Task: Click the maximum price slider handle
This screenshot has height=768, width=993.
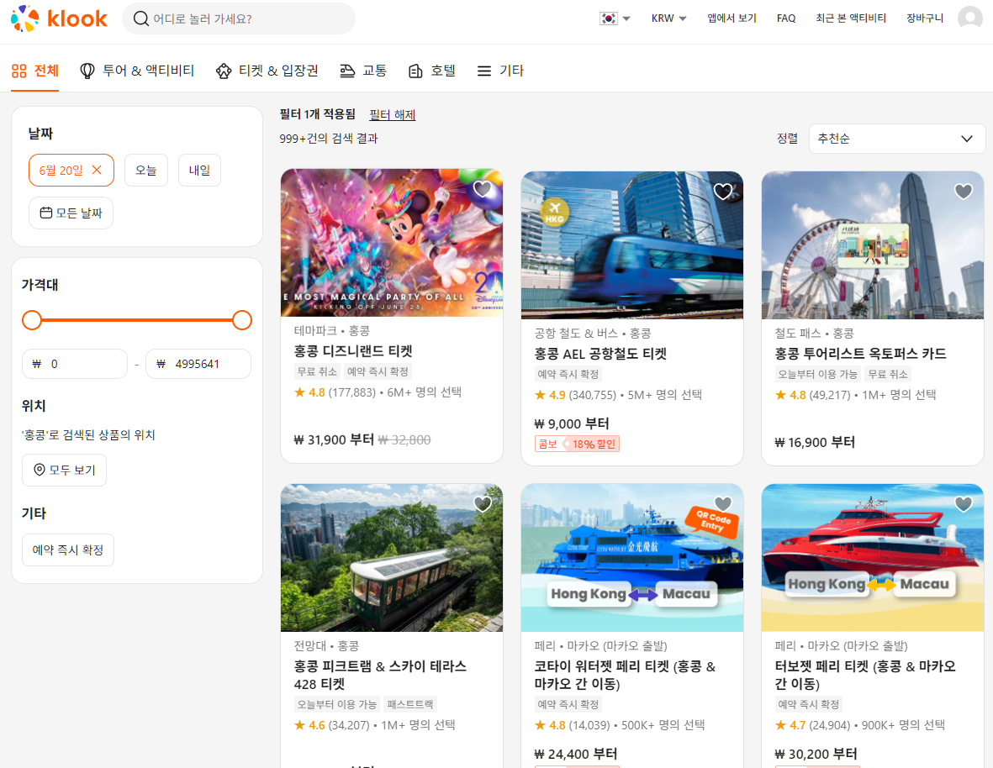Action: (x=242, y=320)
